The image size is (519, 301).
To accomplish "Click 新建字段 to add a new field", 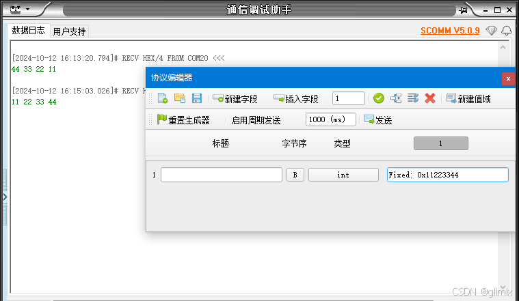I will [235, 99].
